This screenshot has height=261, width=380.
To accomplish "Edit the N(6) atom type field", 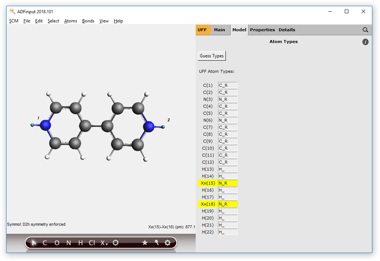I will tap(228, 120).
